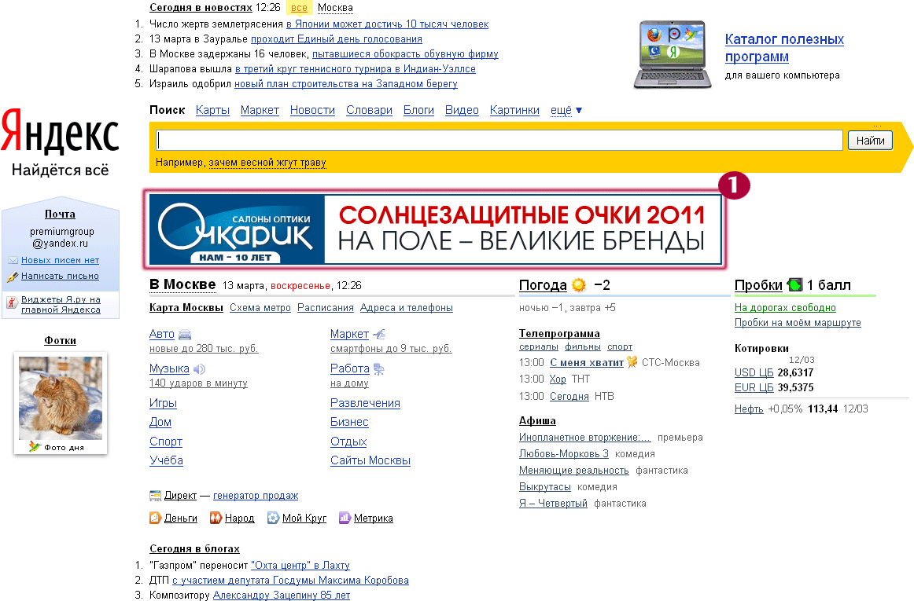
Task: Open the Пробки traffic link
Action: coord(758,285)
